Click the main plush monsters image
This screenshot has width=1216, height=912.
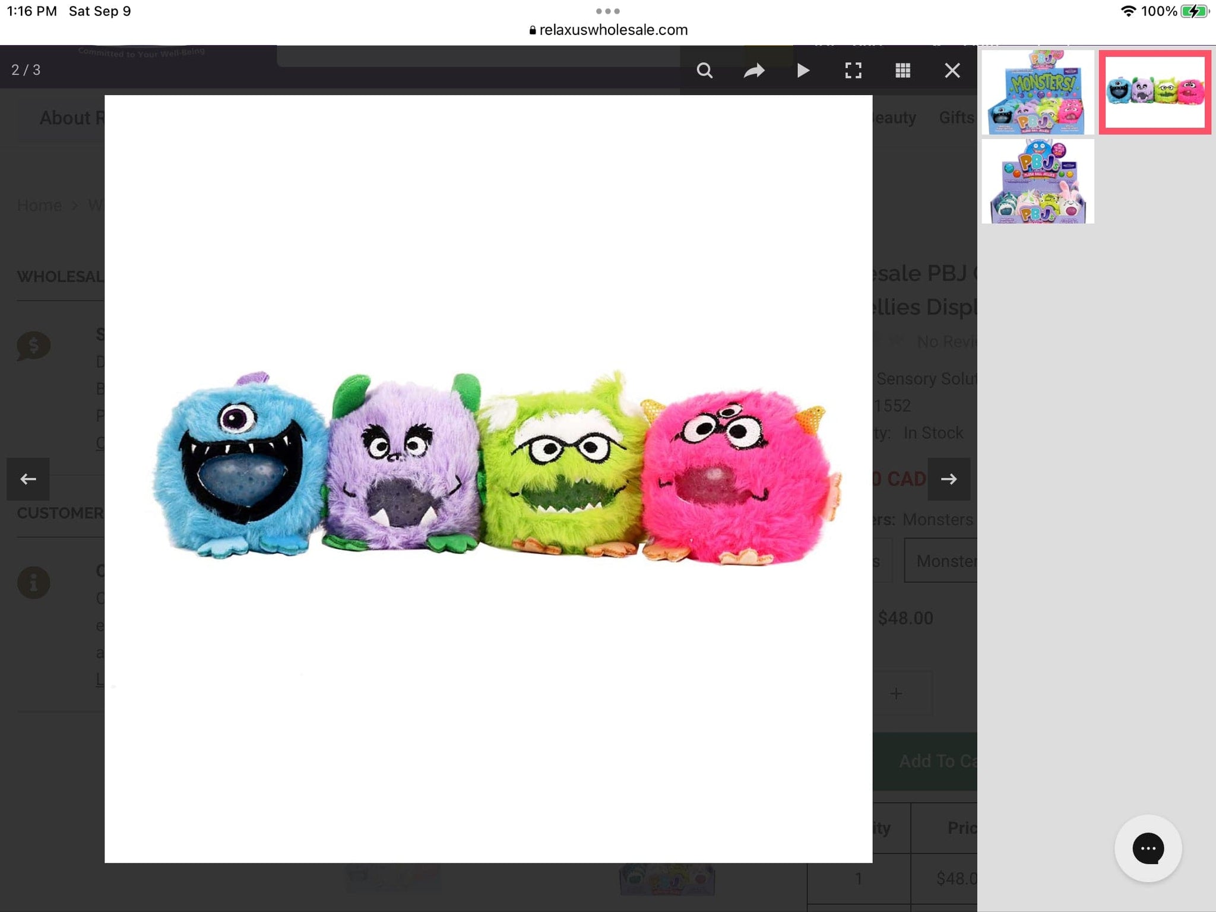[x=488, y=479]
